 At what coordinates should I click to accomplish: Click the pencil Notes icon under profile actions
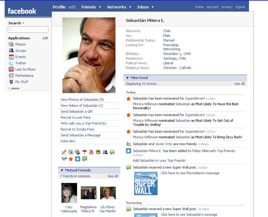tap(64, 152)
